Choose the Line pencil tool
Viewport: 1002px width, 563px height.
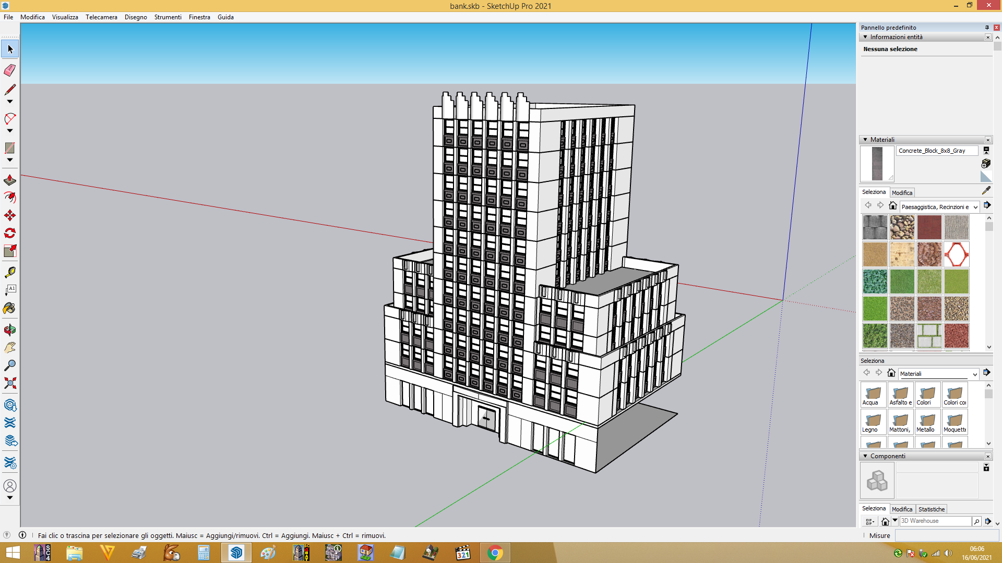(x=10, y=90)
